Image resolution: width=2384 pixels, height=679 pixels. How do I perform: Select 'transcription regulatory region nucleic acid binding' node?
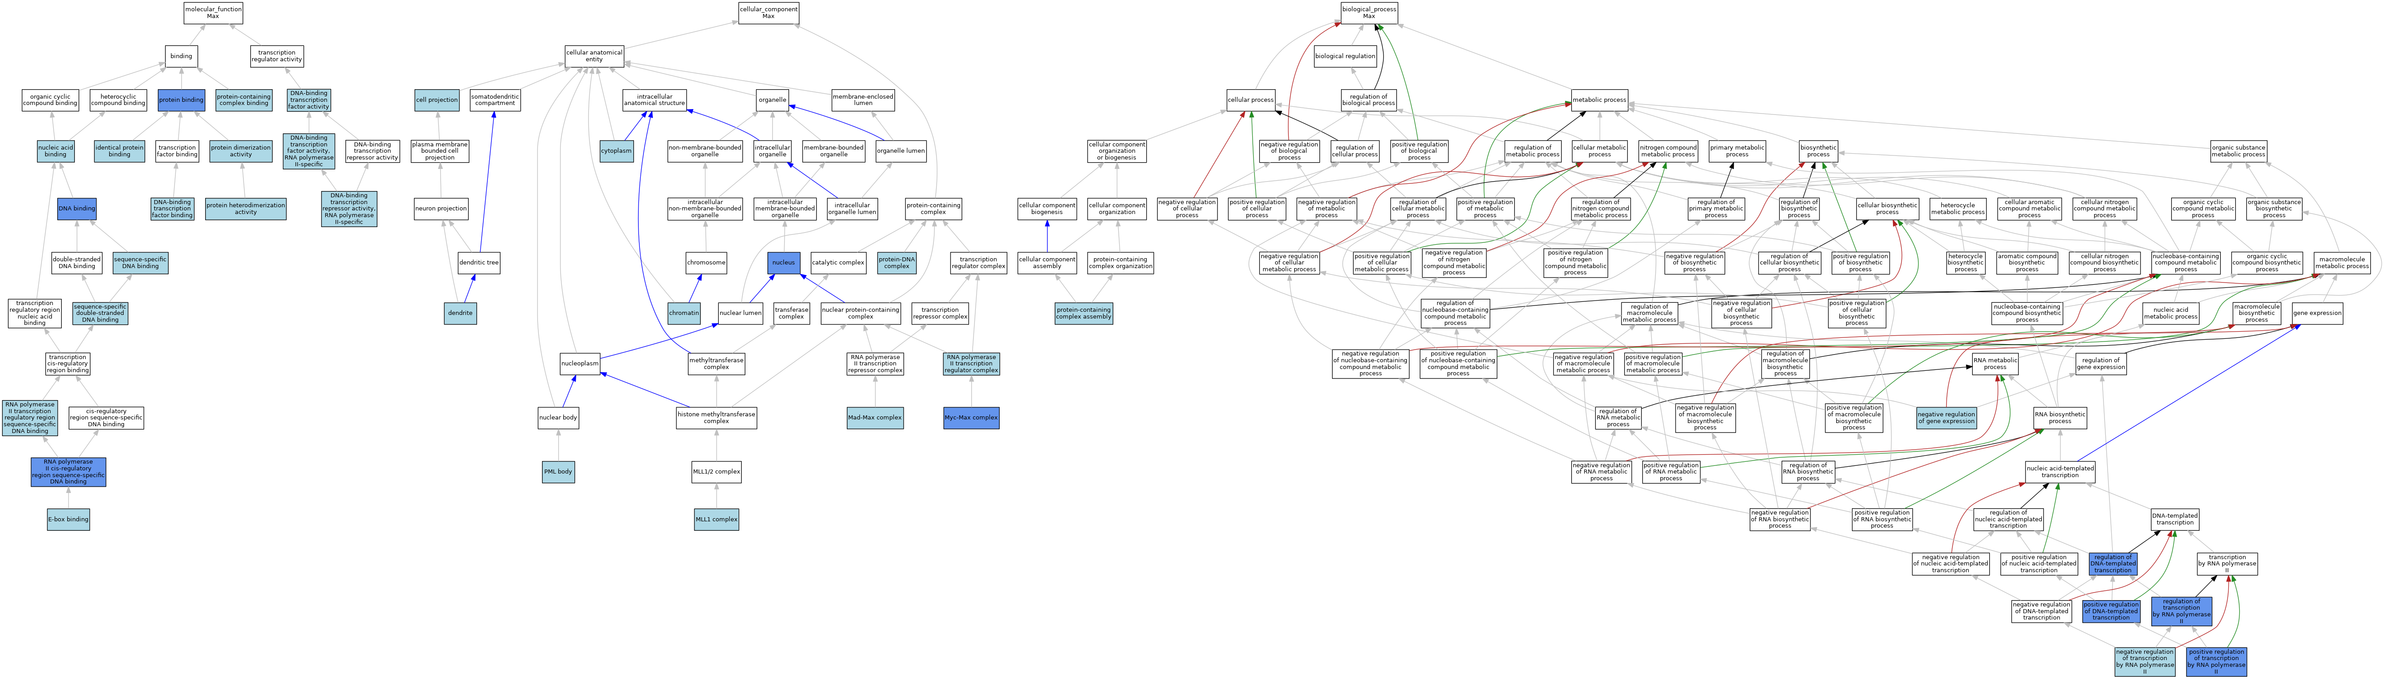tap(35, 314)
